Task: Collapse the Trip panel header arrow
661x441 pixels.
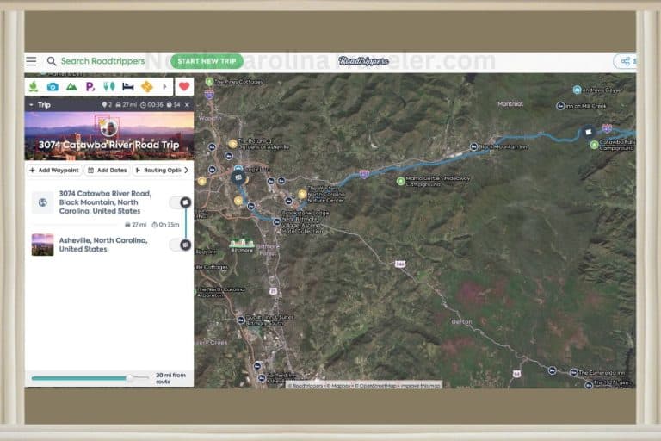Action: click(x=31, y=105)
